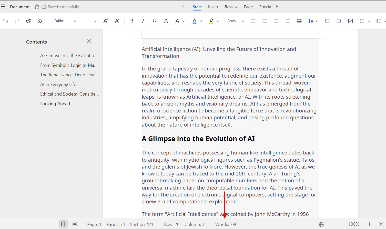Click the 100% zoom level
This screenshot has height=229, width=386.
point(354,224)
